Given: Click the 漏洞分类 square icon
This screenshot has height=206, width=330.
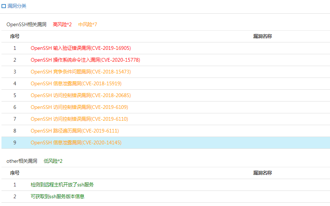Looking at the screenshot, I should click(4, 6).
